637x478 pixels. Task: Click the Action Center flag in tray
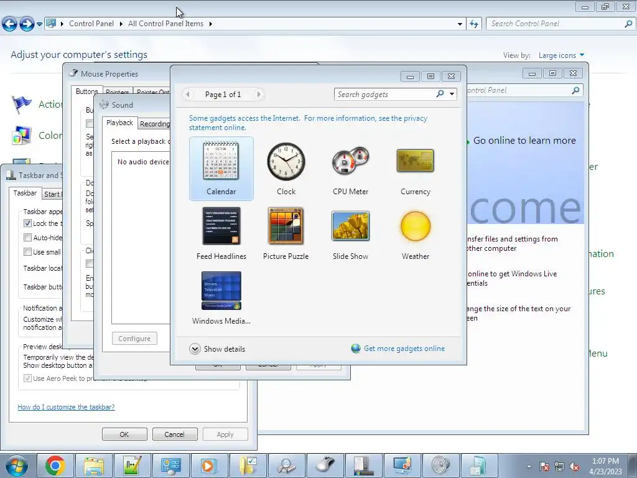tap(544, 466)
